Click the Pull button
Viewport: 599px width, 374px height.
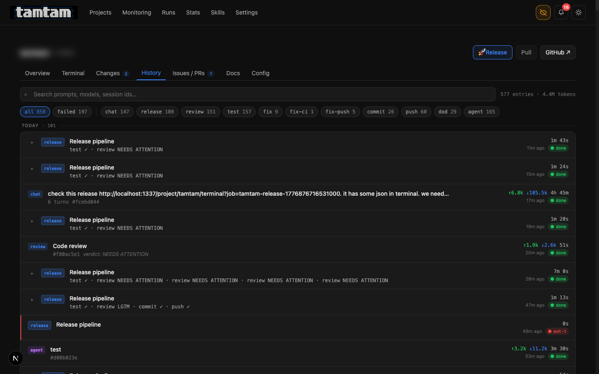click(x=526, y=52)
